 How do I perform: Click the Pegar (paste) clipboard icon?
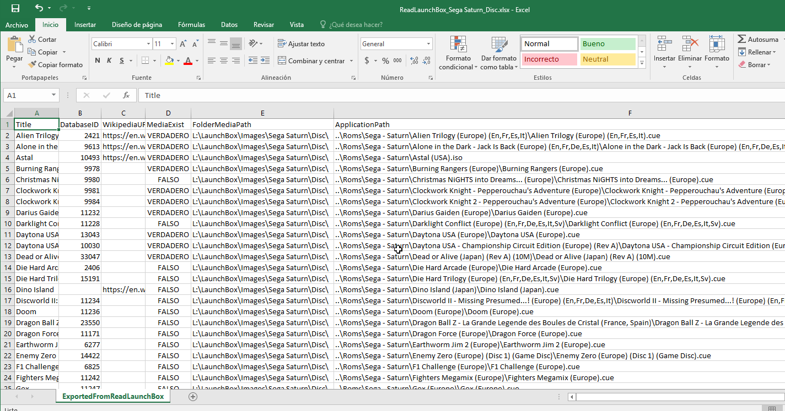[14, 44]
